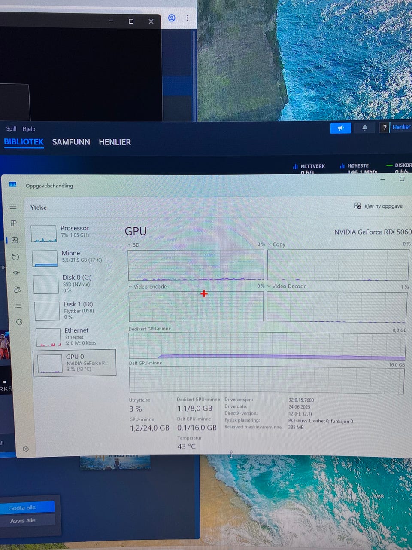The width and height of the screenshot is (412, 550).
Task: Open Task Manager settings gear icon
Action: tap(26, 449)
